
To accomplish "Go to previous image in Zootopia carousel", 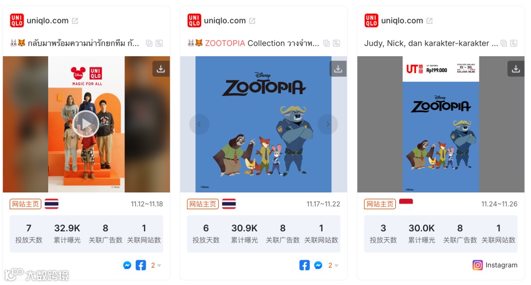I will (x=199, y=125).
